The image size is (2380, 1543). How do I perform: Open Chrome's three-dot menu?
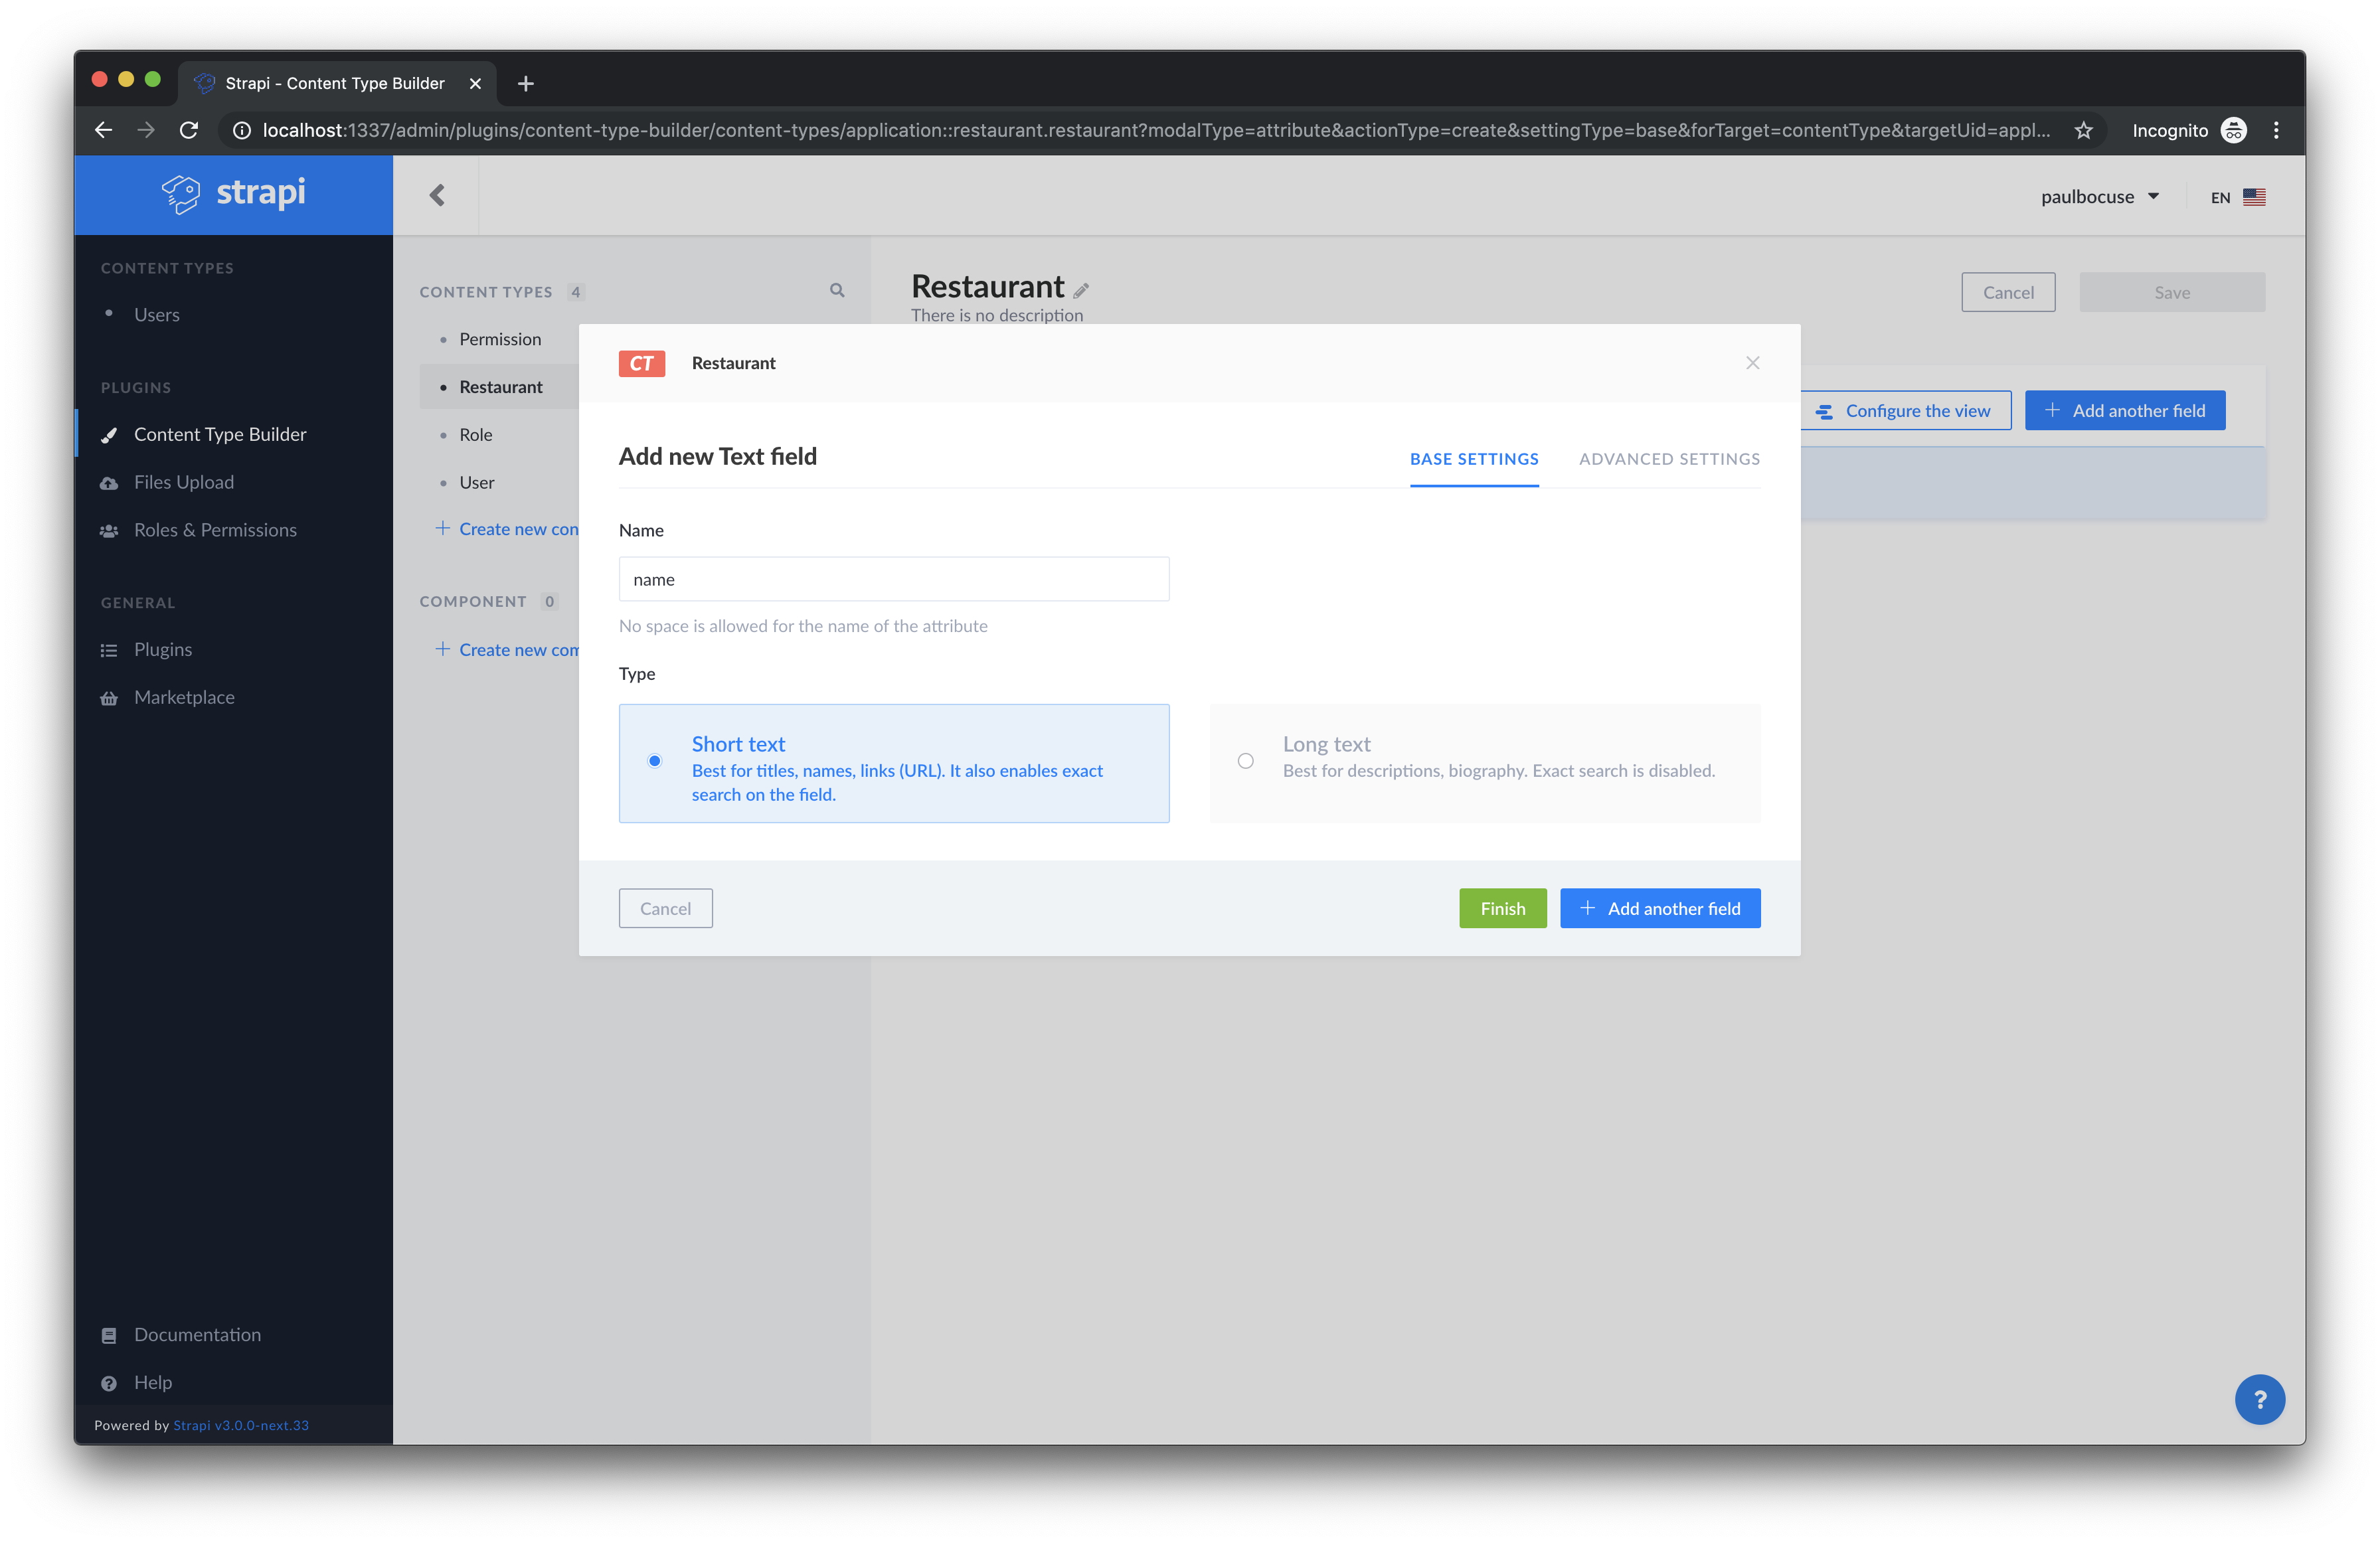2276,130
